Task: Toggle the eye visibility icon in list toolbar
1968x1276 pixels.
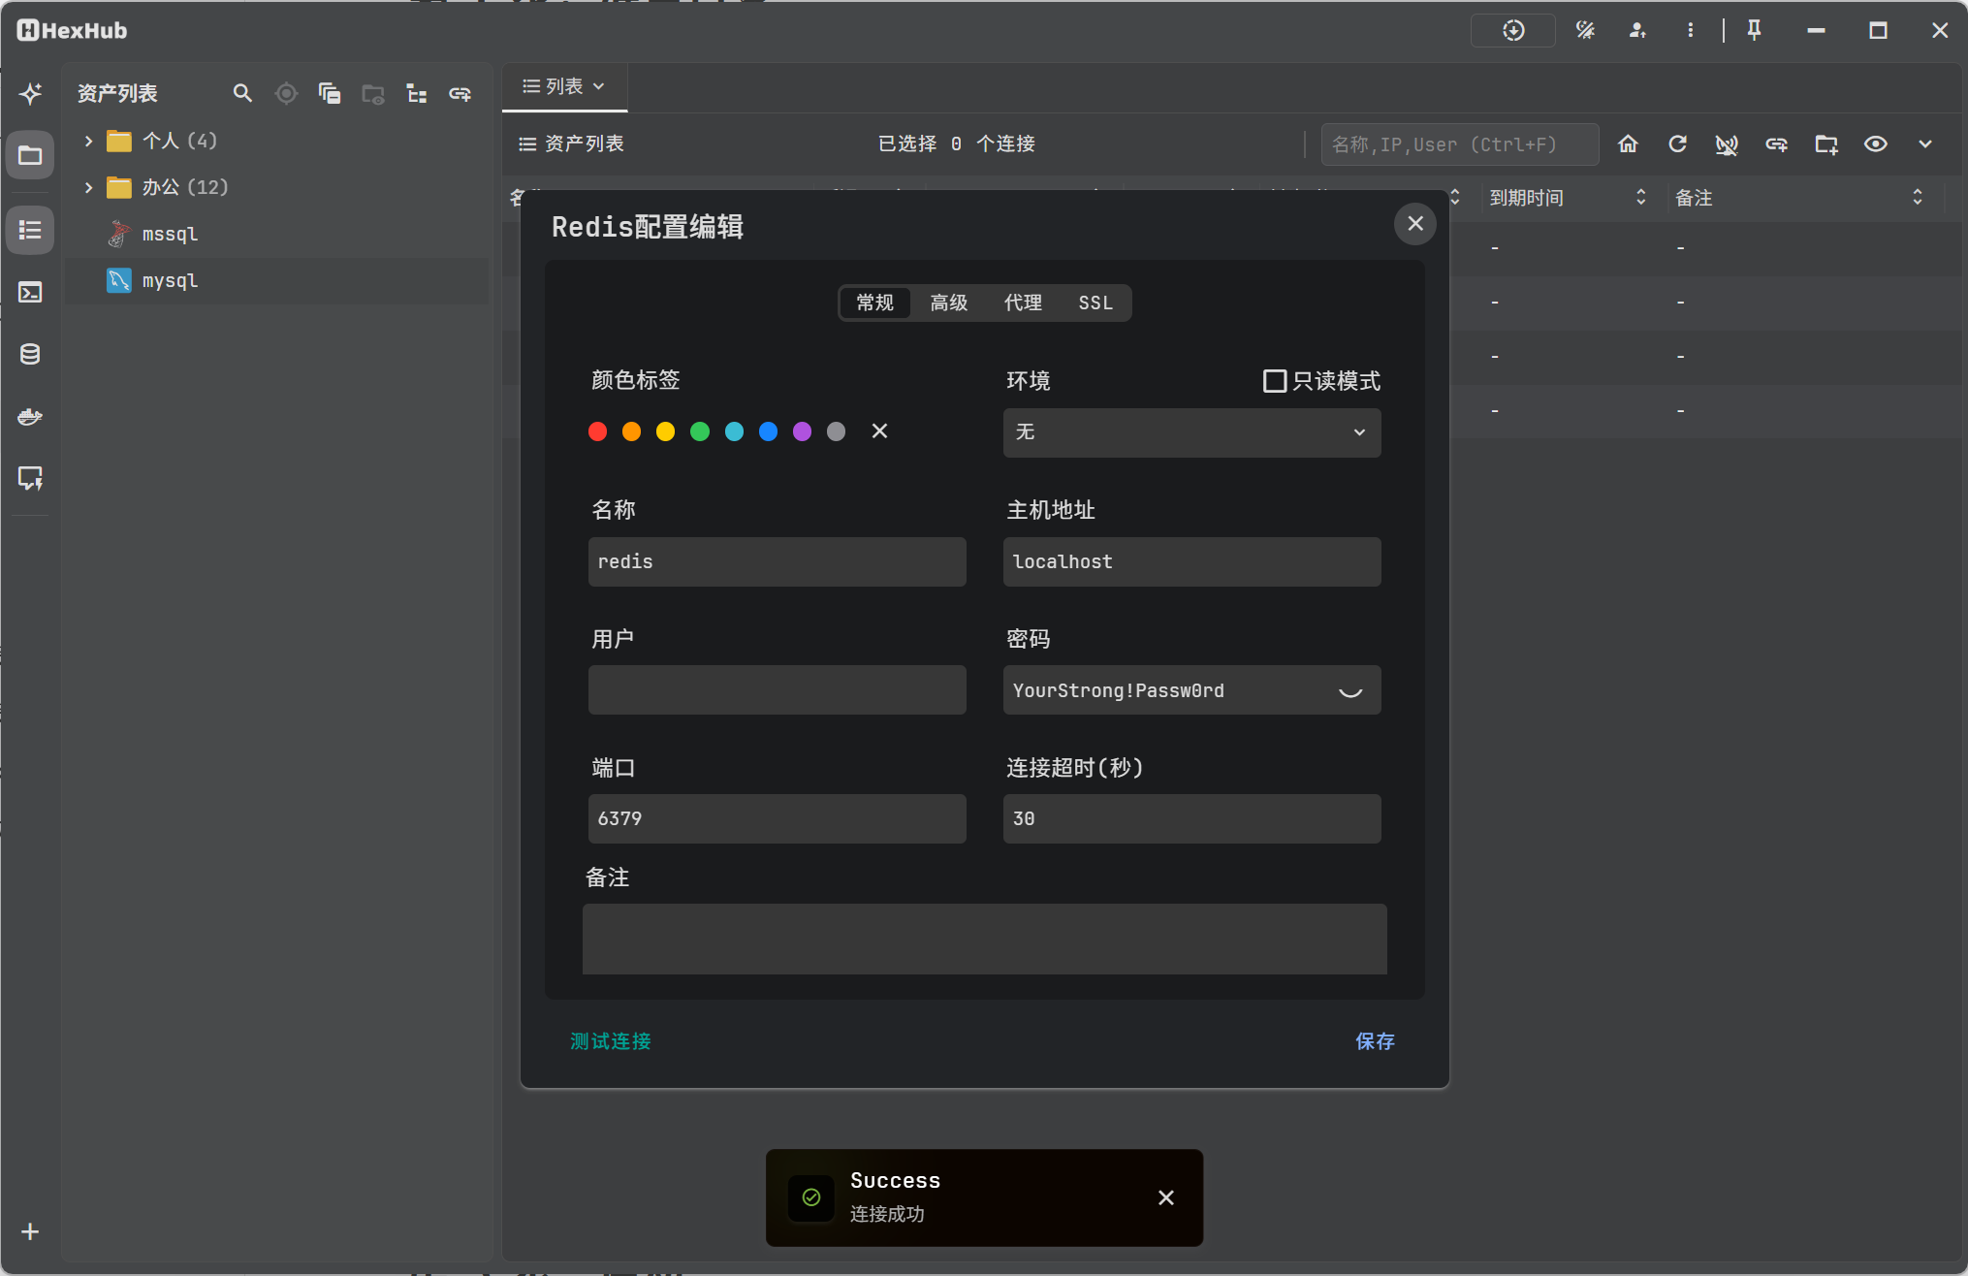Action: [1876, 144]
